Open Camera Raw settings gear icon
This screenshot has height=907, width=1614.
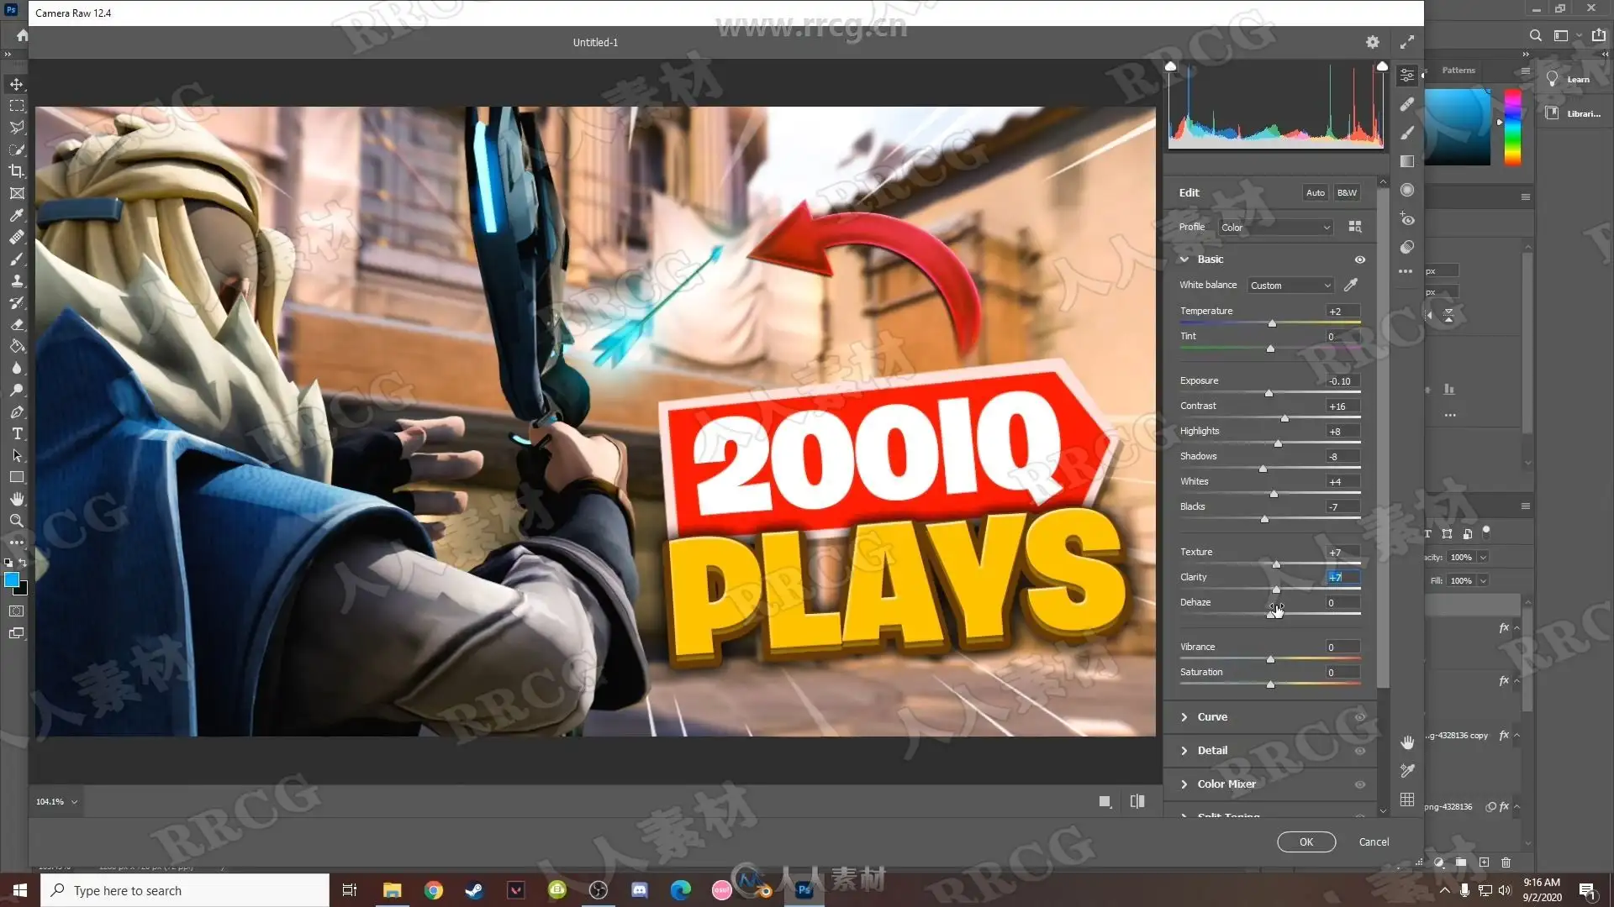[x=1372, y=42]
